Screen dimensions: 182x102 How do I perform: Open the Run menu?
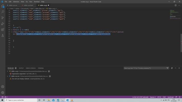pyautogui.click(x=31, y=2)
